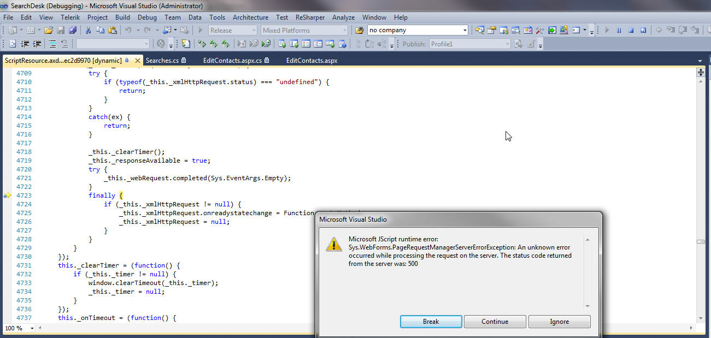
Task: Click the Redo arrow icon
Action: pyautogui.click(x=148, y=31)
